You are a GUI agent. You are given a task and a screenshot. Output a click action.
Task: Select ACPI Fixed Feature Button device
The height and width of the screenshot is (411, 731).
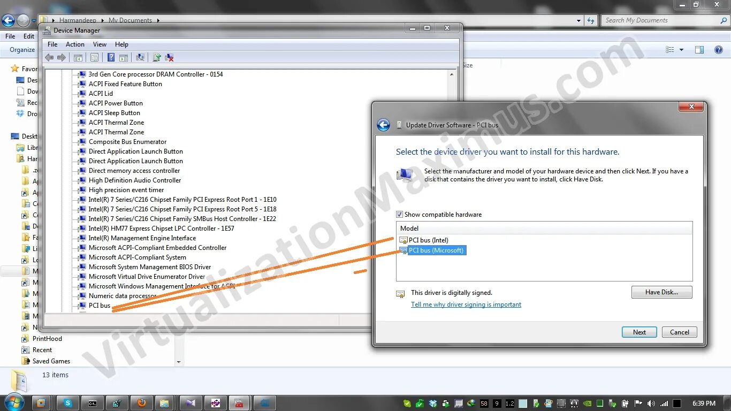125,84
